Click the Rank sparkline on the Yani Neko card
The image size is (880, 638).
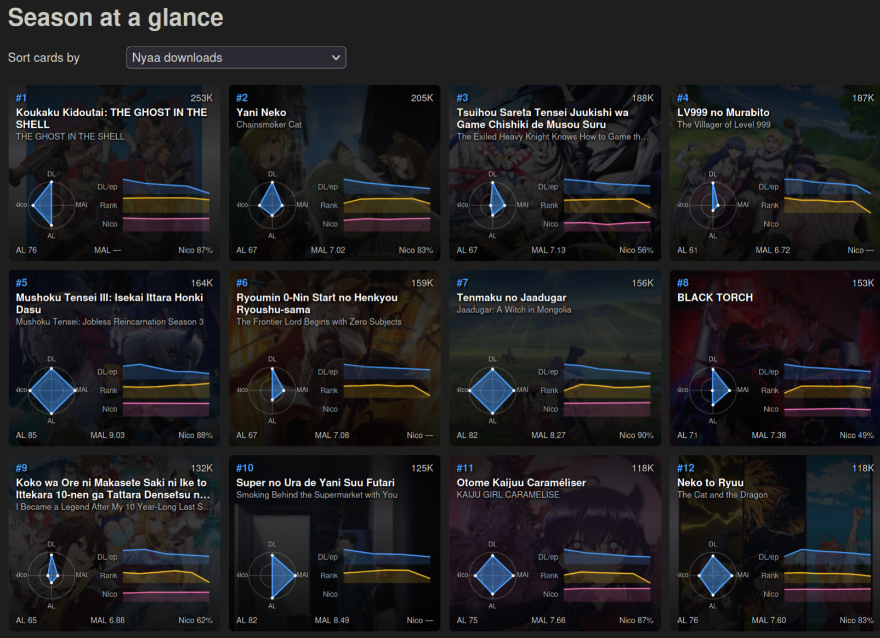(x=387, y=205)
